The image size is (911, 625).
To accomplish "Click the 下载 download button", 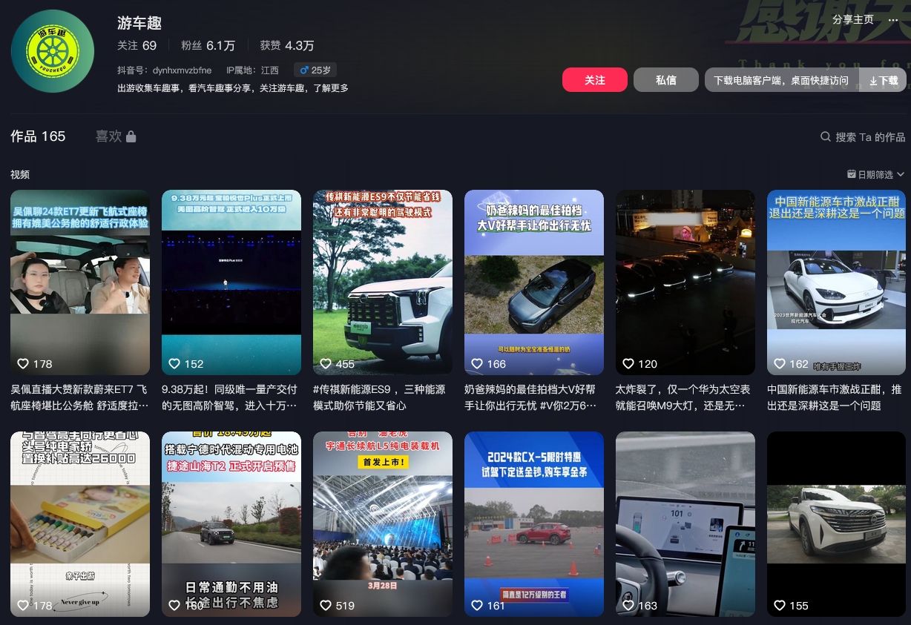I will click(x=883, y=80).
